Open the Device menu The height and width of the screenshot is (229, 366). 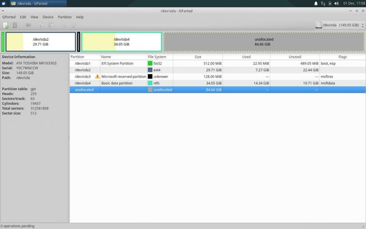pos(48,17)
